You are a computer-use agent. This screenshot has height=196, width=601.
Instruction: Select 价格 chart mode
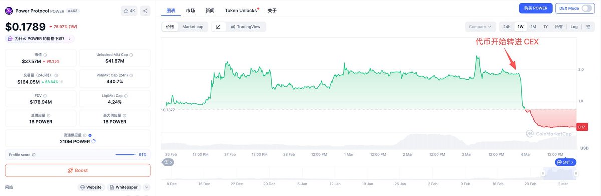[170, 27]
